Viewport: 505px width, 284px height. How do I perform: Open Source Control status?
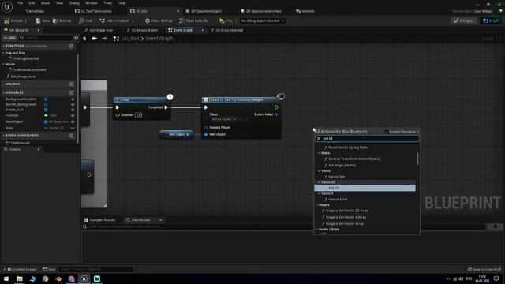coord(484,269)
